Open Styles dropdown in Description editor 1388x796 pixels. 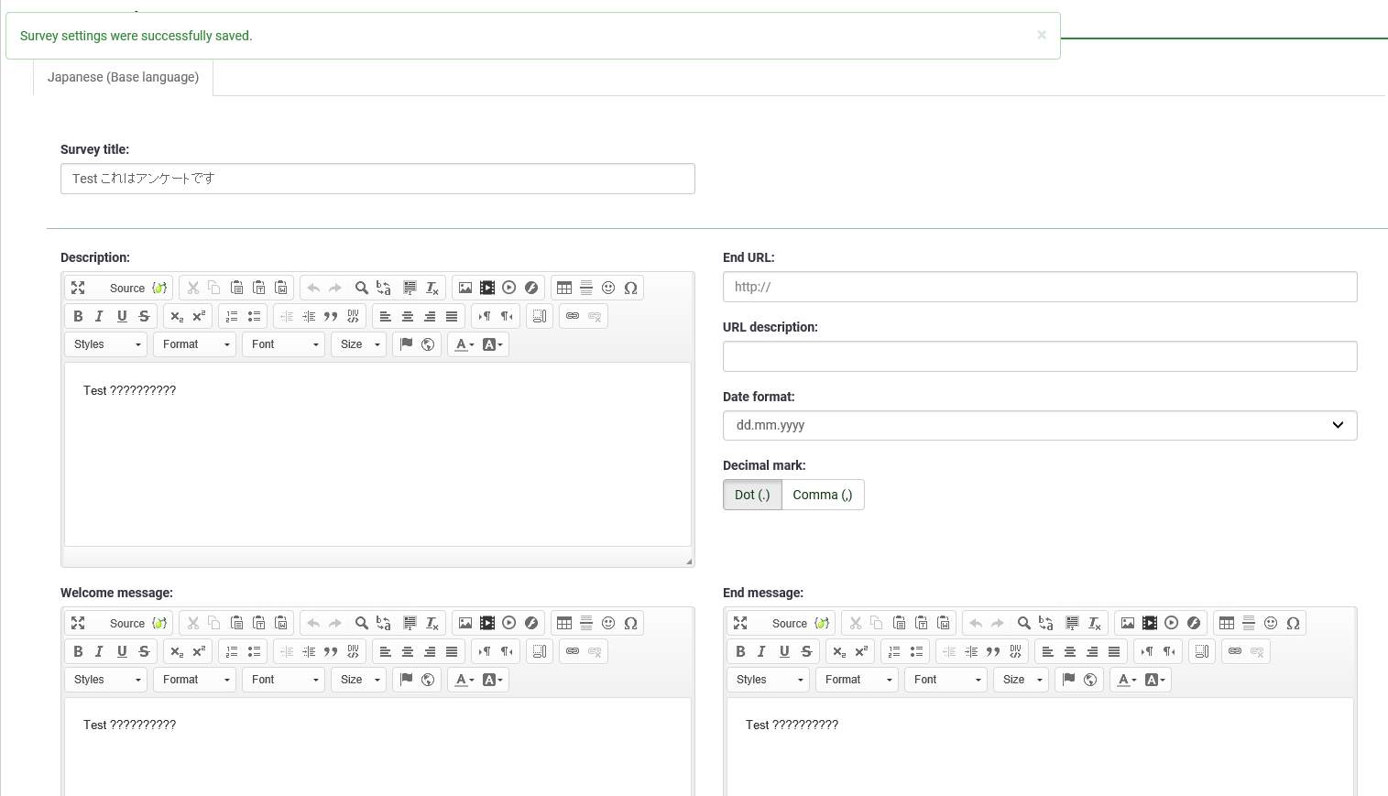[107, 344]
